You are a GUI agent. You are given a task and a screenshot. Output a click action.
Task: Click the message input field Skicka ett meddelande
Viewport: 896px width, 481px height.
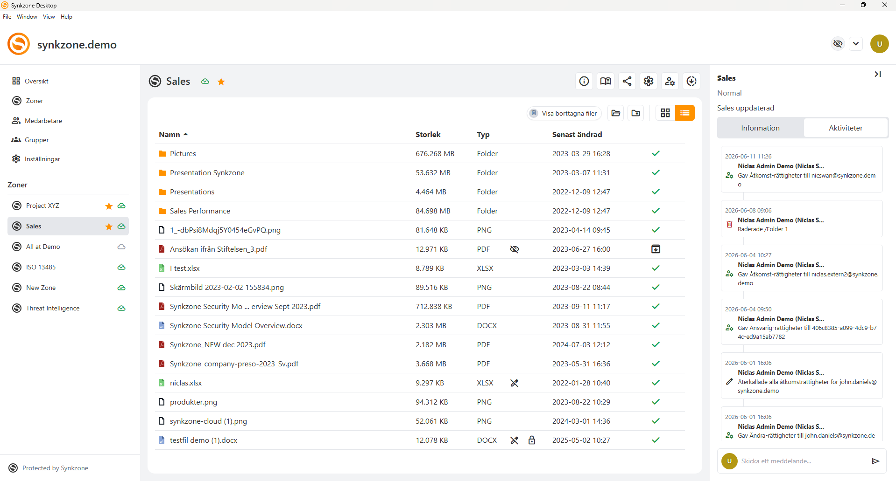tap(802, 461)
